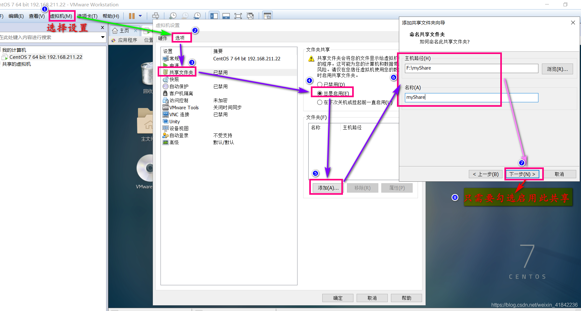Viewport: 581px width, 311px height.
Task: Open the library search dropdown arrow
Action: pyautogui.click(x=103, y=37)
